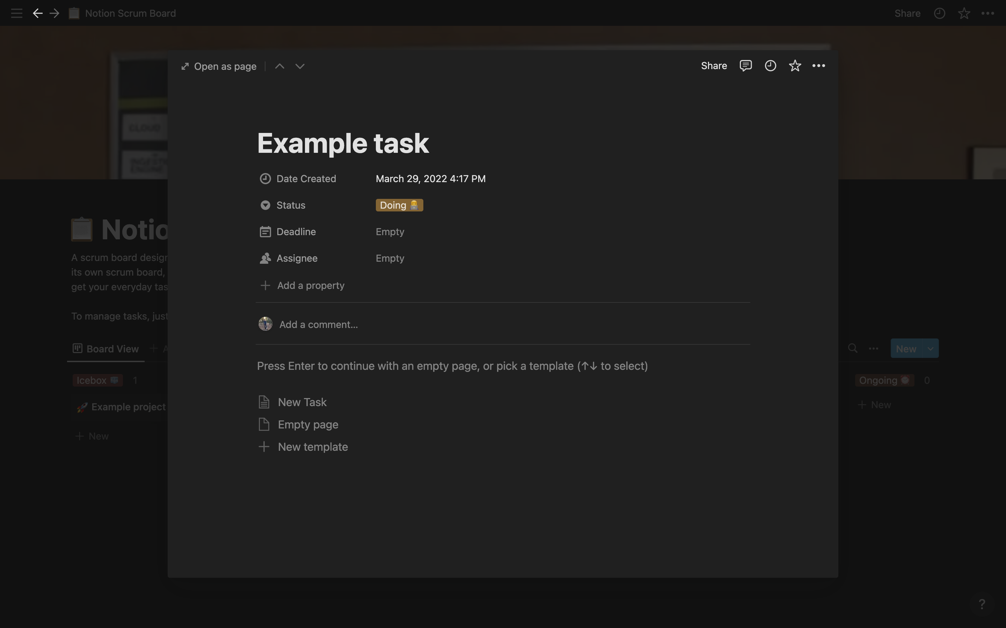The height and width of the screenshot is (628, 1006).
Task: View task updates history clock icon
Action: pos(770,66)
